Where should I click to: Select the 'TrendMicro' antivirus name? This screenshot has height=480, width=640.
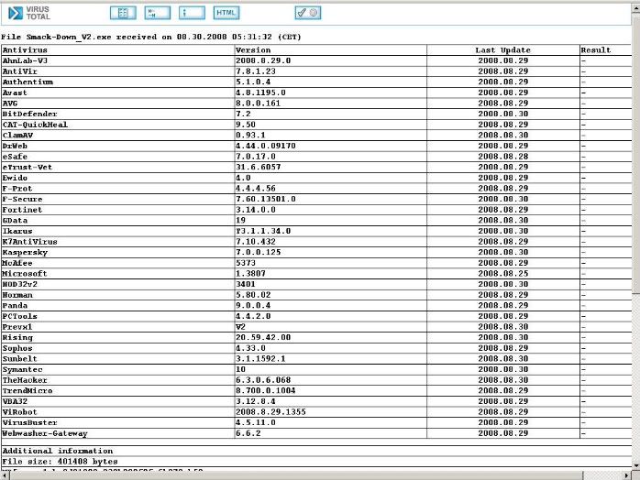(28, 390)
